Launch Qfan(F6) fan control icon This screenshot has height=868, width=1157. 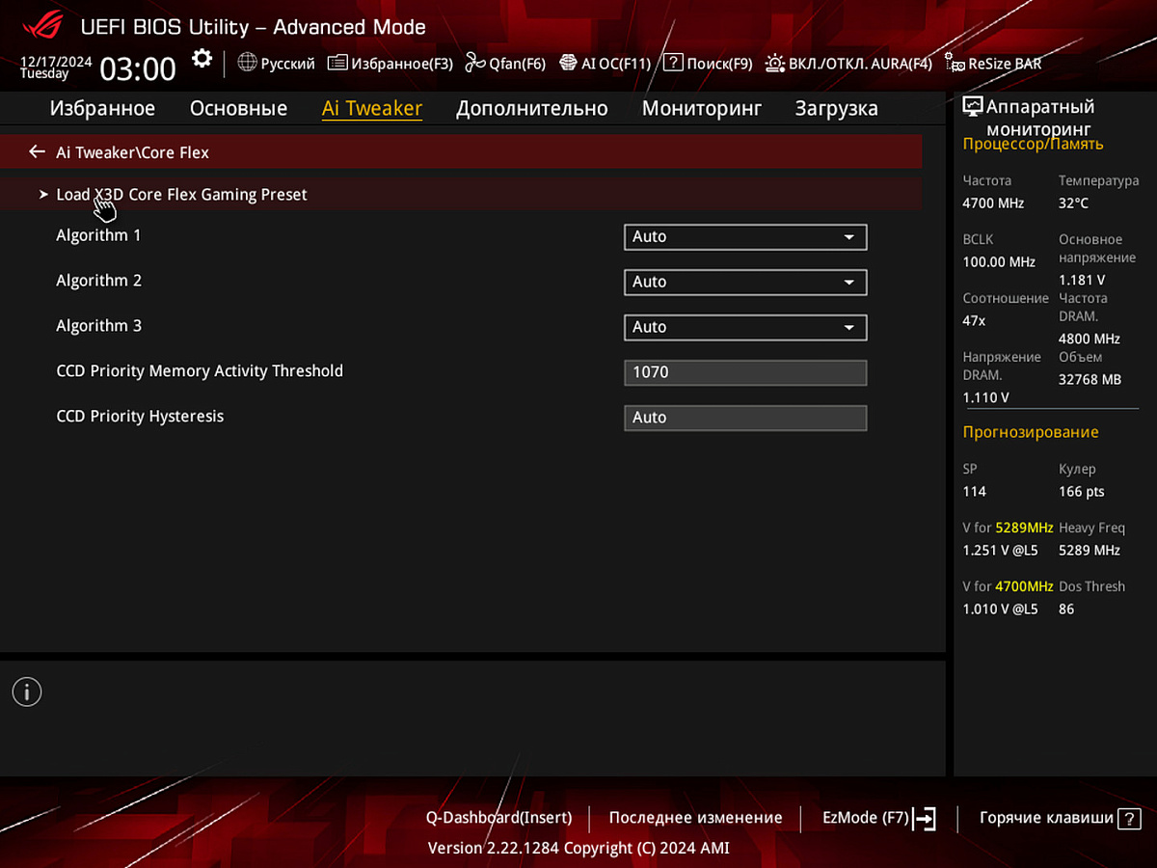pos(474,64)
